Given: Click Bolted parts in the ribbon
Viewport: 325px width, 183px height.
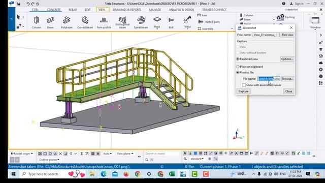Looking at the screenshot, I should point(209,22).
